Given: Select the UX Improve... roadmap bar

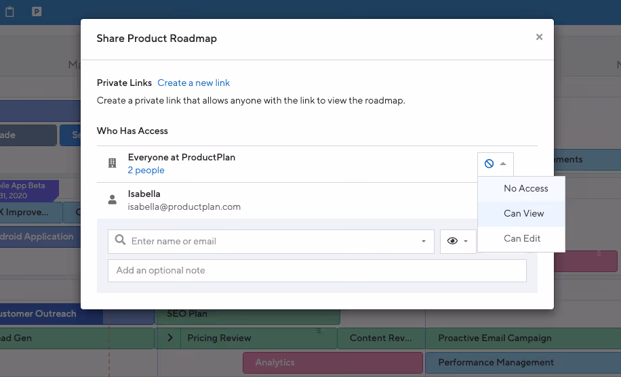Looking at the screenshot, I should coord(31,213).
